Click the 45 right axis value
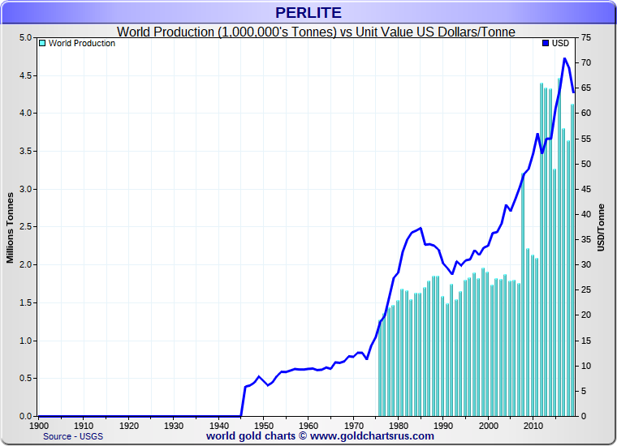 click(586, 189)
